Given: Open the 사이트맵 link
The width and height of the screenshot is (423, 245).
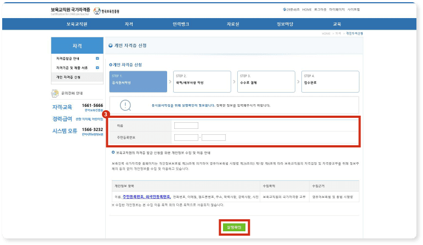Looking at the screenshot, I should pyautogui.click(x=353, y=9).
